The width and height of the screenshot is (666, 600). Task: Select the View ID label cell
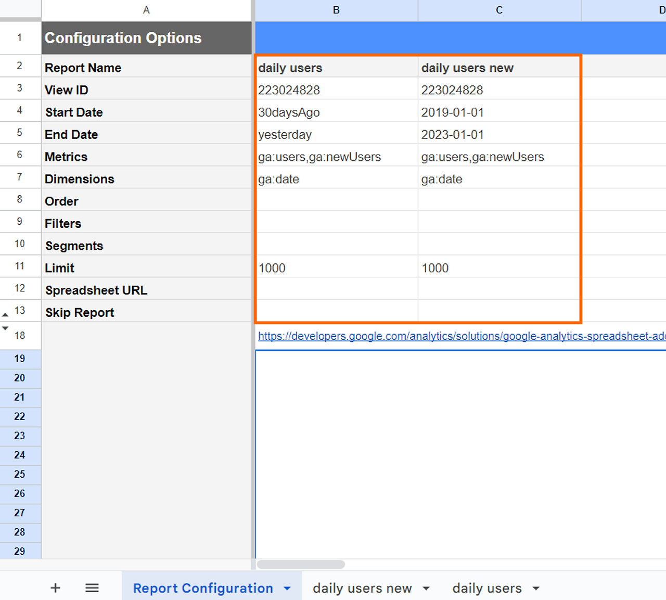pos(146,88)
